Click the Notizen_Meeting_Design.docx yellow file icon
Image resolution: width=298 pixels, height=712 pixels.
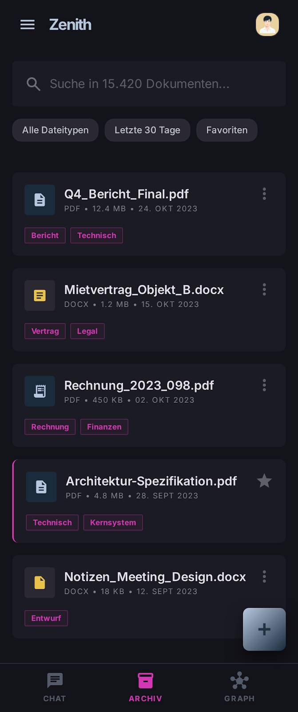point(40,583)
